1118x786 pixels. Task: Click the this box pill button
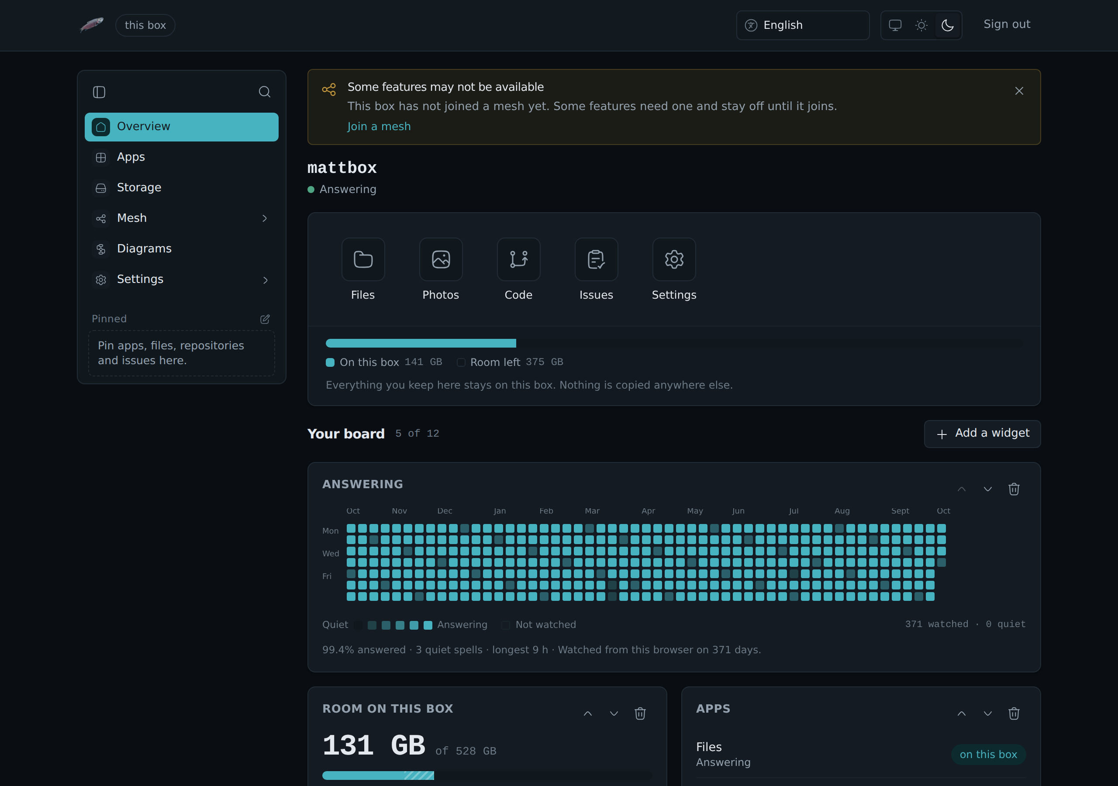point(145,25)
